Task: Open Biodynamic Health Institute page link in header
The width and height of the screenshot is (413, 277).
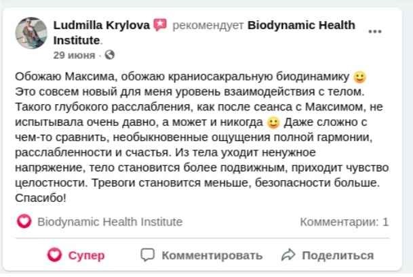Action: 204,33
